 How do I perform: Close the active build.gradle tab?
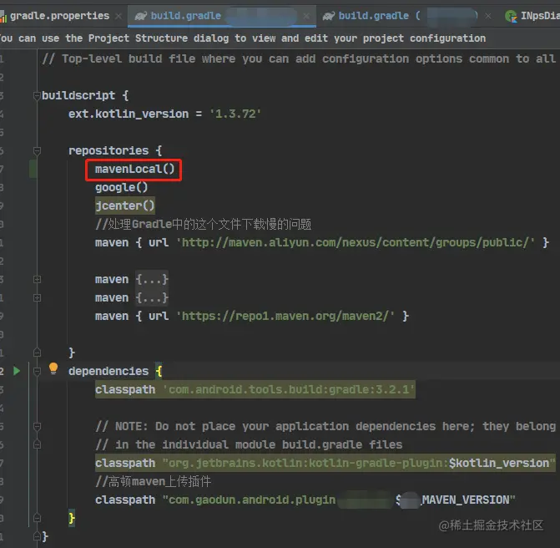pos(306,16)
